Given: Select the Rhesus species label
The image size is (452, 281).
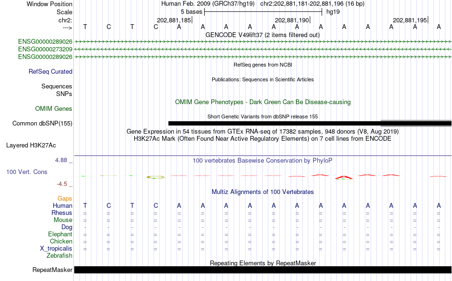Looking at the screenshot, I should [x=62, y=213].
